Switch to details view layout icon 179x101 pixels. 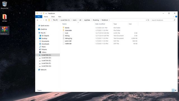[x=173, y=90]
